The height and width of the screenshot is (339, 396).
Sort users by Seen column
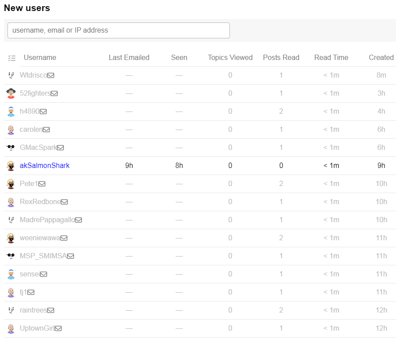(x=179, y=57)
